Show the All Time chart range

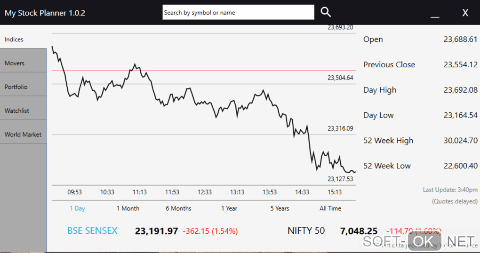(x=330, y=208)
